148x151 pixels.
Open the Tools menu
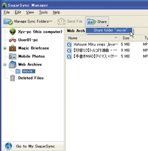point(43,12)
